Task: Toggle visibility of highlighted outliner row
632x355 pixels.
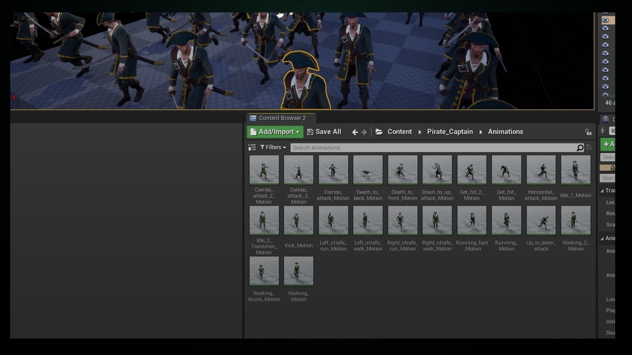Action: coord(605,20)
